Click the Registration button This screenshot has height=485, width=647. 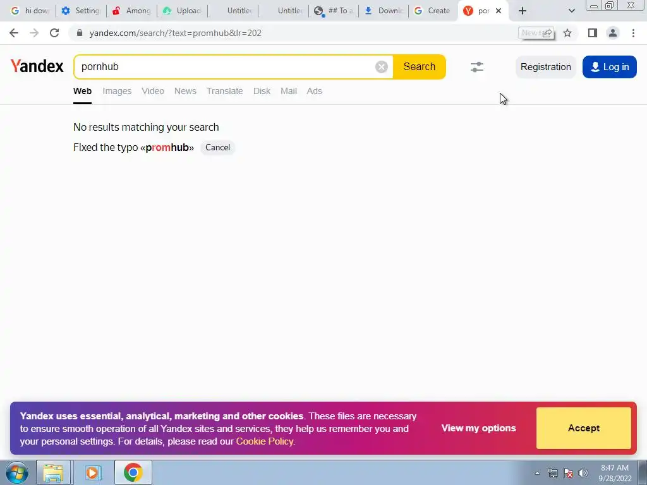coord(546,67)
